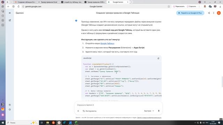Click the JavaScript label on code block
The width and height of the screenshot is (223, 125).
pos(87,58)
